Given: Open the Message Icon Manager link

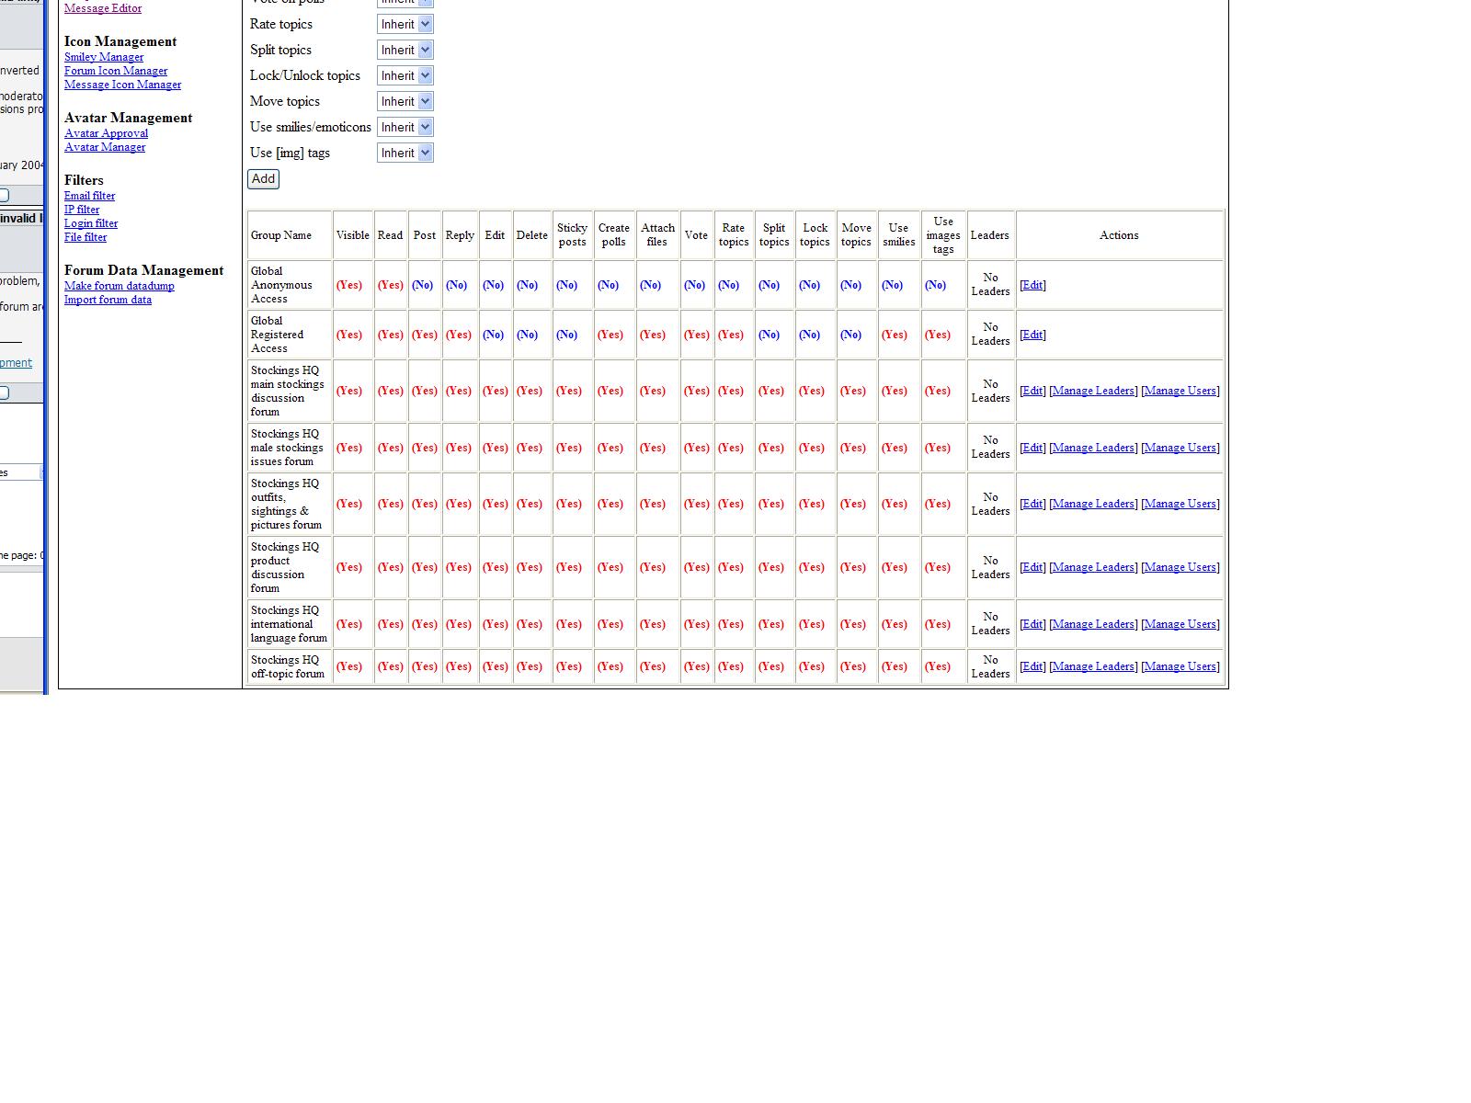Looking at the screenshot, I should 122,85.
